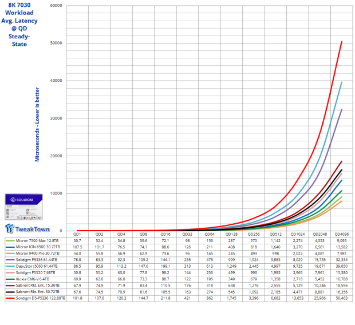
Task: Select the Solidigm D5-P5336 122.88TB legend row
Action: [35, 298]
